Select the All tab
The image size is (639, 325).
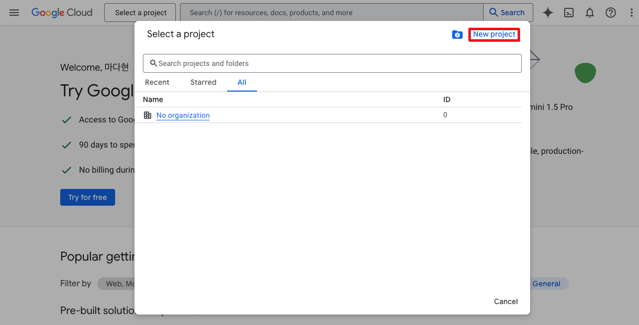(x=242, y=82)
